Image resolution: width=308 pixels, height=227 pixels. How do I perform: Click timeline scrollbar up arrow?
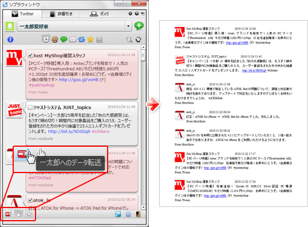(x=143, y=48)
